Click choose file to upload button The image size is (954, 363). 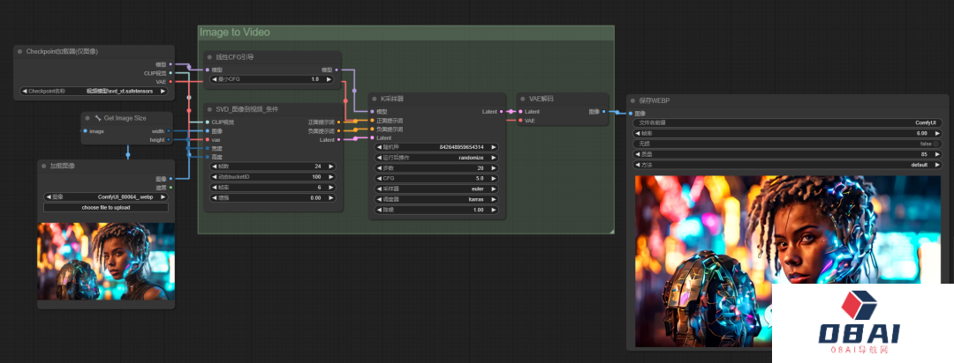105,208
